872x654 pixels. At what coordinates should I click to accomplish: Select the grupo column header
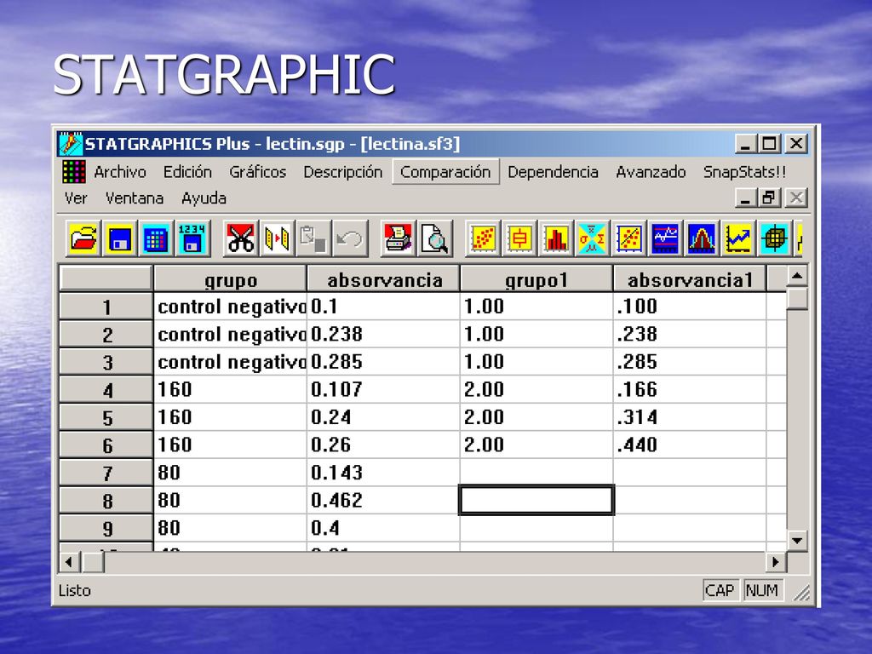point(230,278)
